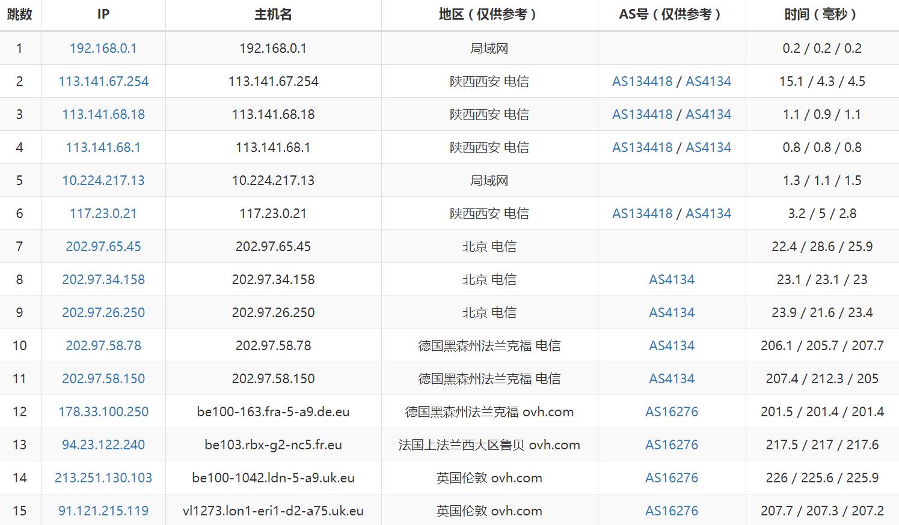Click region 陕西西安 电信 in the hop 2 row
The width and height of the screenshot is (899, 525).
point(489,81)
